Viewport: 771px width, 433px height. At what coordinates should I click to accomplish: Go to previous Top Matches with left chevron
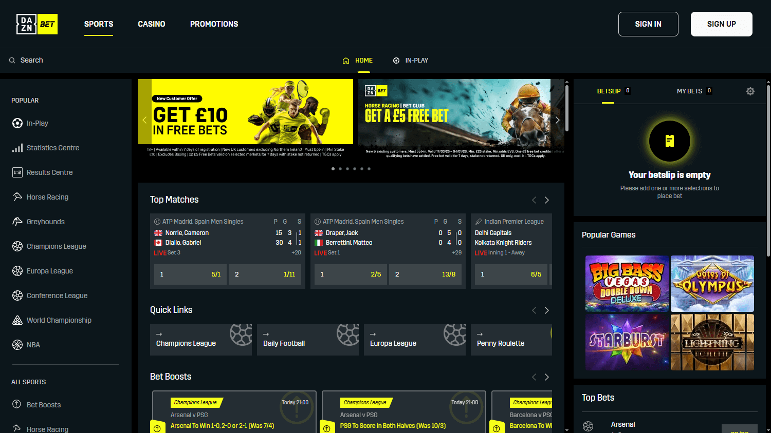point(534,200)
